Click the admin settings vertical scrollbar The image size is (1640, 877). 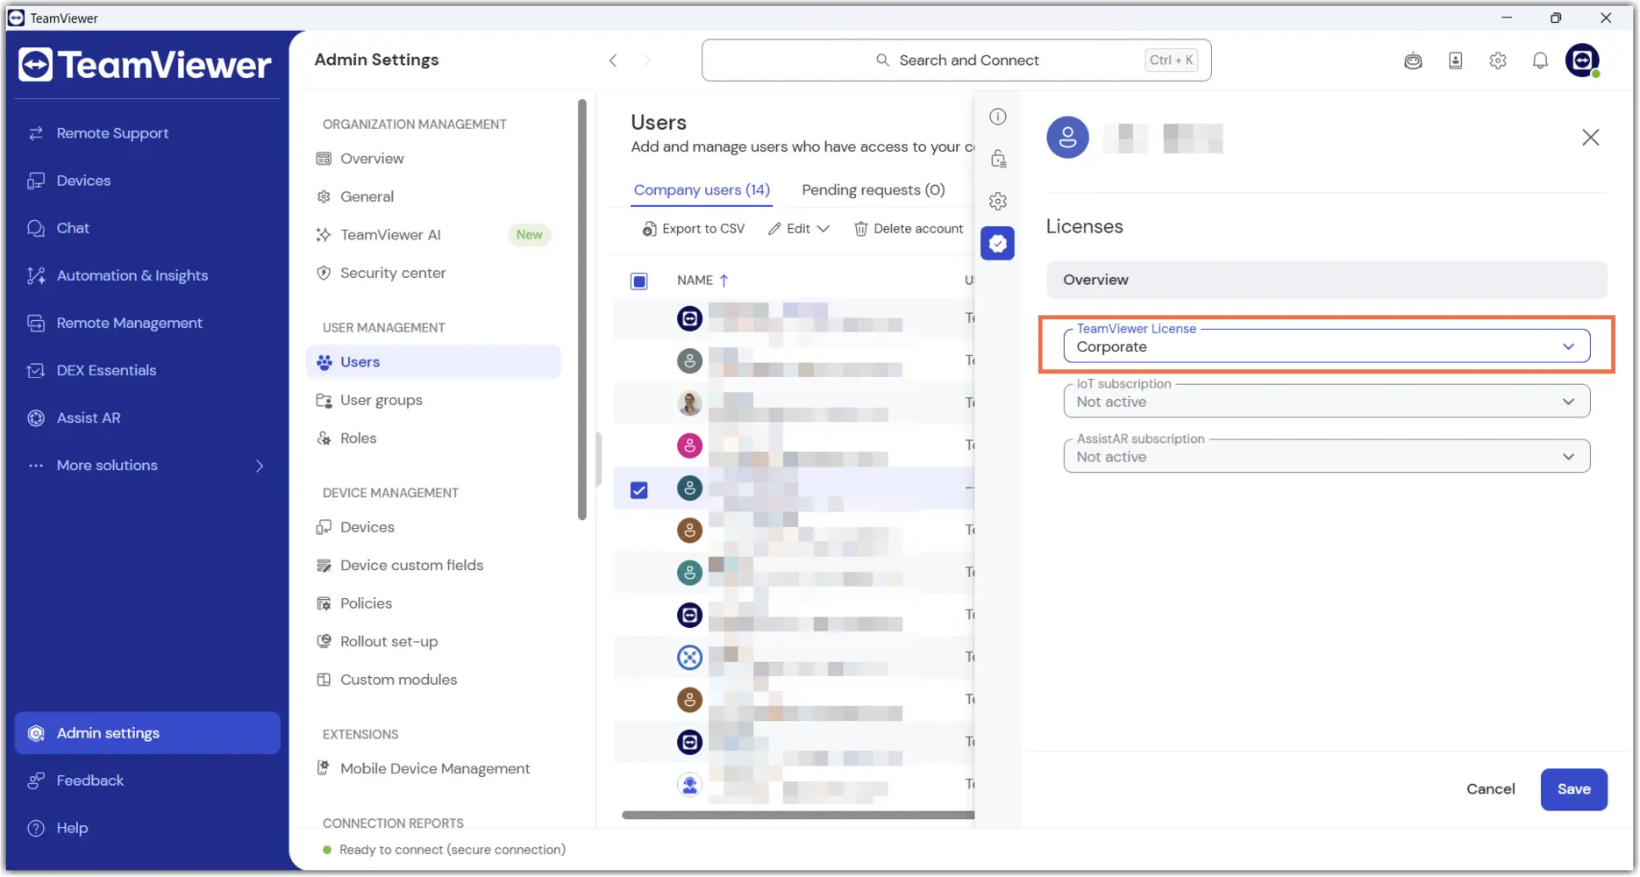(581, 310)
